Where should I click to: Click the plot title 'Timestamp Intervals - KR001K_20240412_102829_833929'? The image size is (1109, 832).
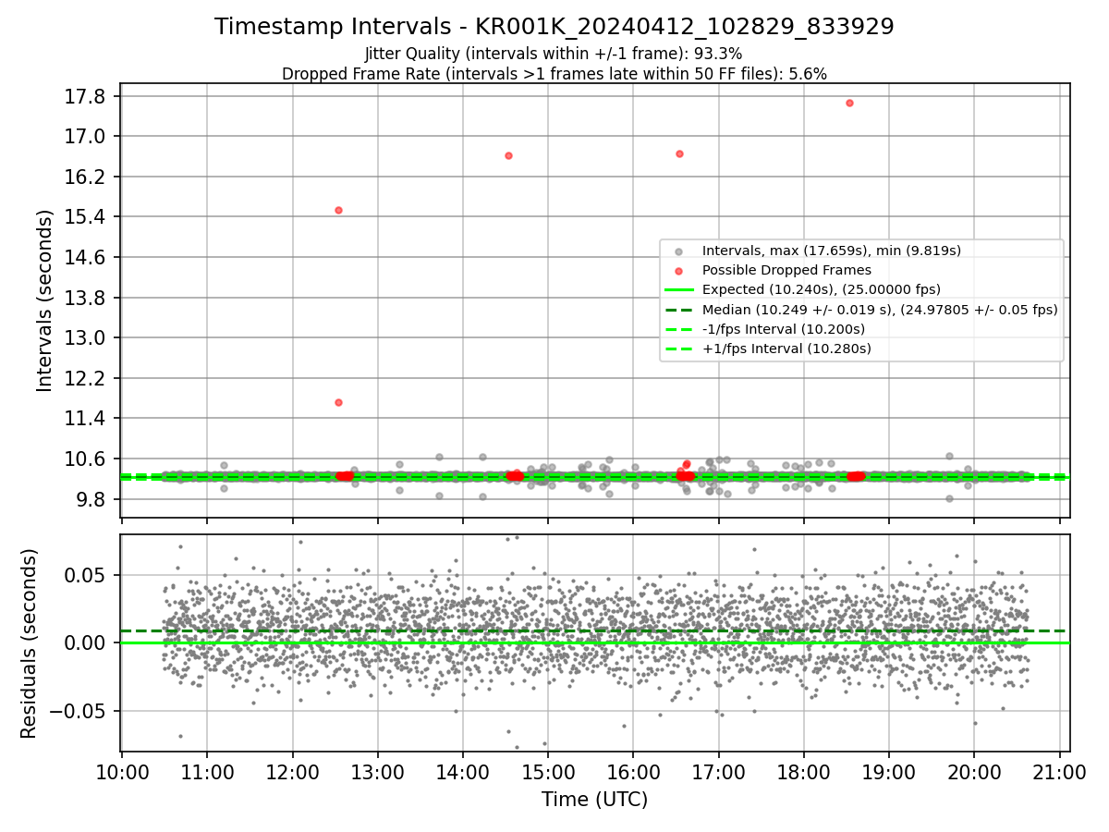click(554, 27)
